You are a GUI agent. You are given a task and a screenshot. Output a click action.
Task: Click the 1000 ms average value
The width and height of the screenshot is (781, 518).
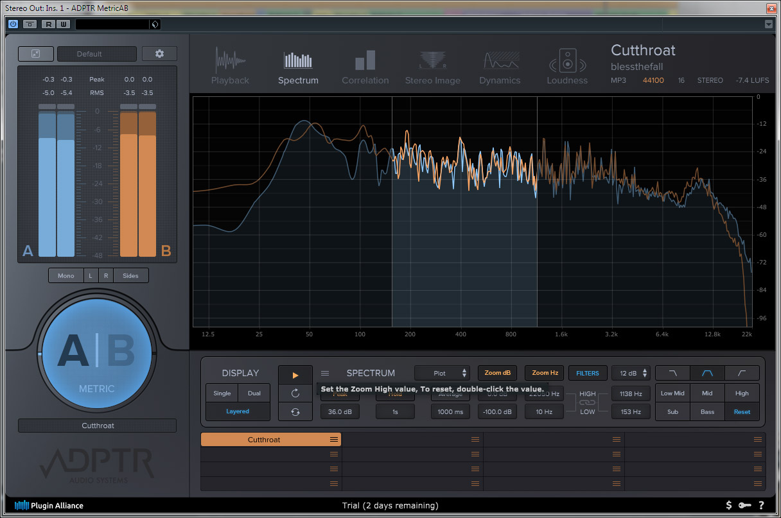[x=450, y=412]
